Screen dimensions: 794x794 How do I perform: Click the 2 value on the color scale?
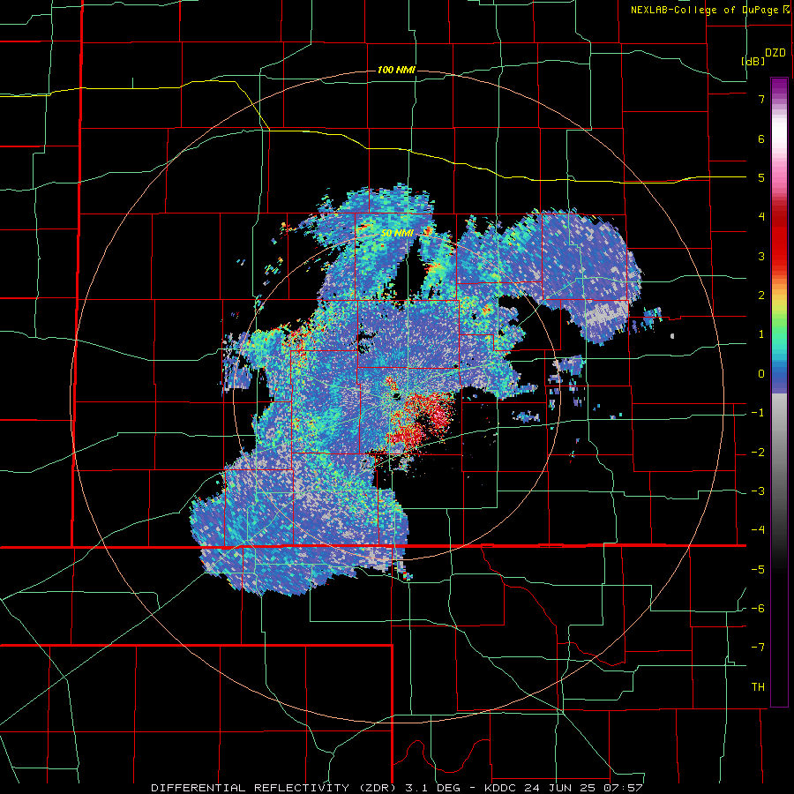tap(761, 296)
